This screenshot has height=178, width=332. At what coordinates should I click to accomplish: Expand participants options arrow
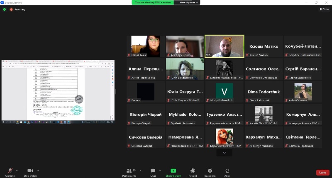[x=140, y=171]
